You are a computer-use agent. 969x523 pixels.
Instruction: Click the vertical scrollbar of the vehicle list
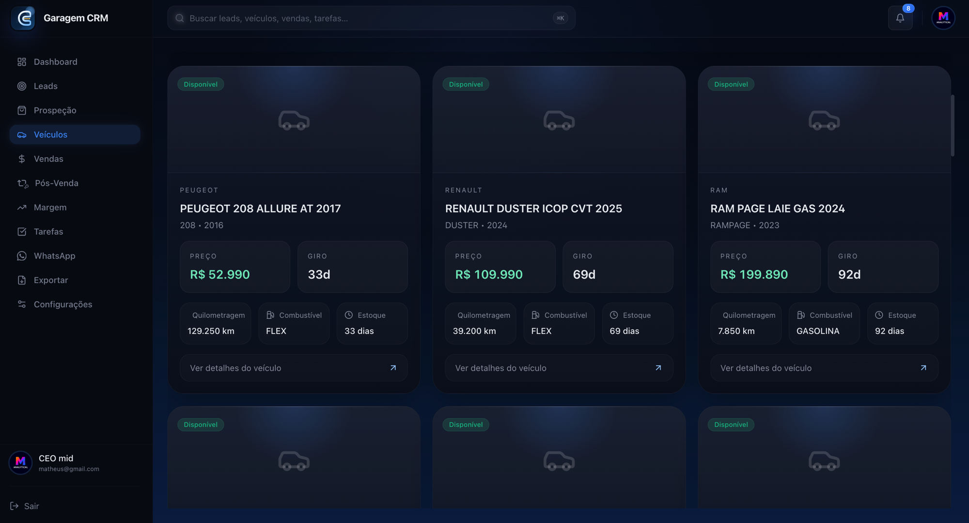pyautogui.click(x=953, y=126)
